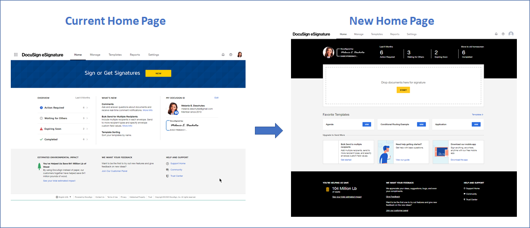Click Move to old homescreen link
Image resolution: width=530 pixels, height=228 pixels.
point(472,46)
